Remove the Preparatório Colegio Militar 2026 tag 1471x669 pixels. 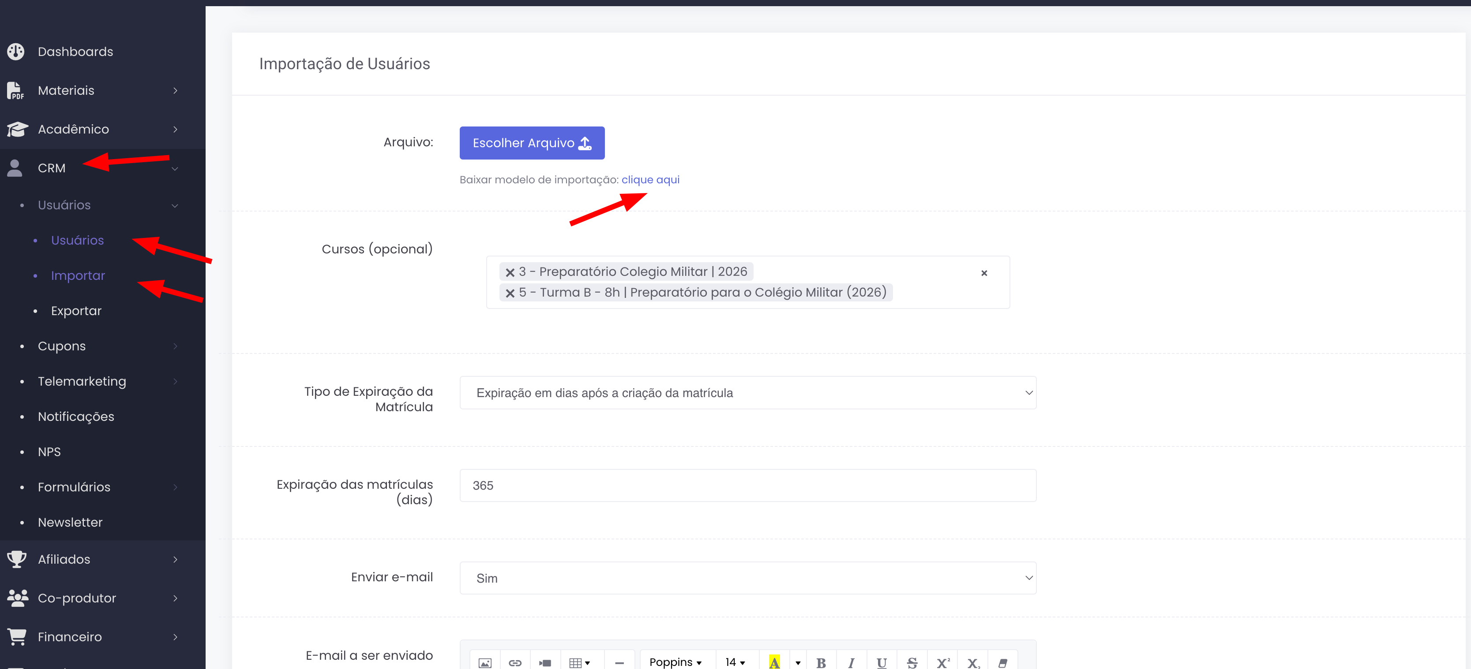[x=510, y=272]
